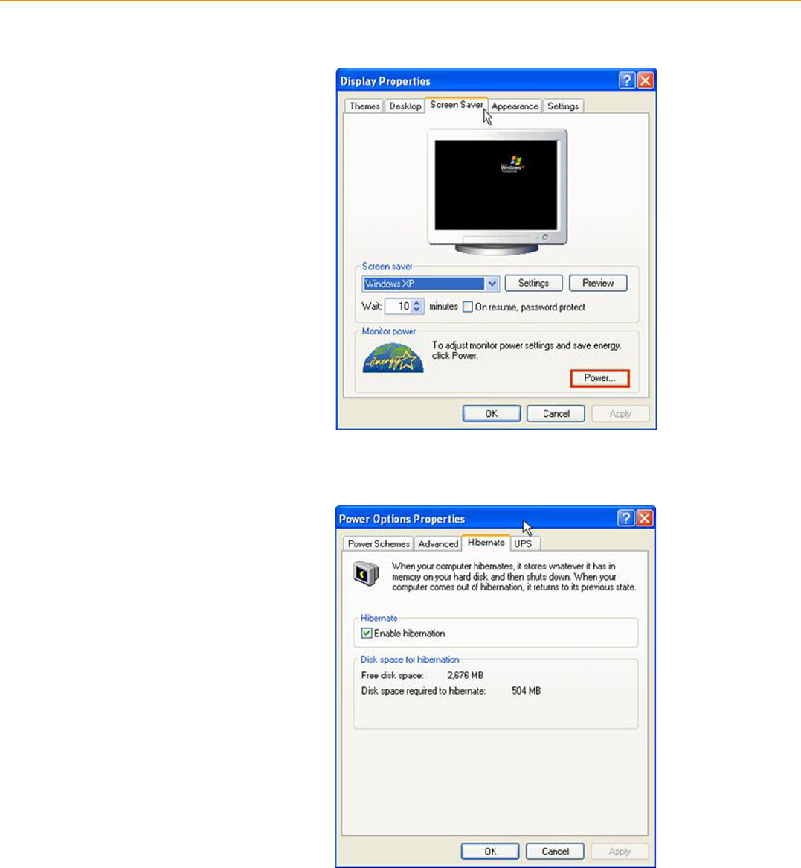Screen dimensions: 801x868
Task: Increase the wait minutes with up arrow
Action: 417,303
